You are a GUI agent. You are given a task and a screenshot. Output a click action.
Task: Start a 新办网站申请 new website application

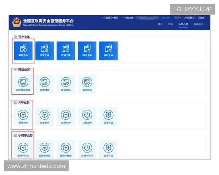click(x=23, y=84)
